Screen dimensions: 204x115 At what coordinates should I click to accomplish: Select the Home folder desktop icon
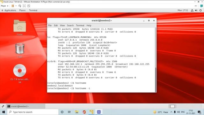pos(20,27)
